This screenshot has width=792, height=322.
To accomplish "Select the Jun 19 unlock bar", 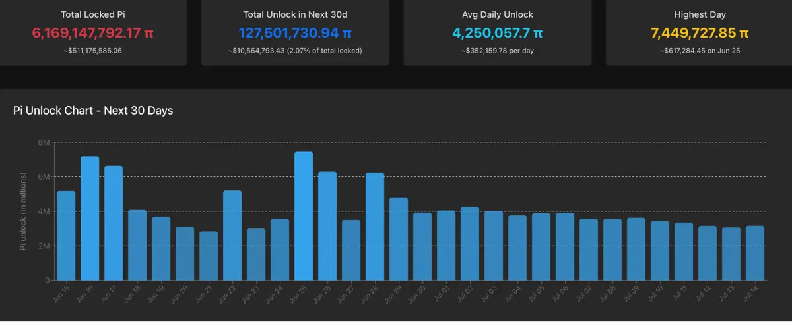I will tap(161, 249).
